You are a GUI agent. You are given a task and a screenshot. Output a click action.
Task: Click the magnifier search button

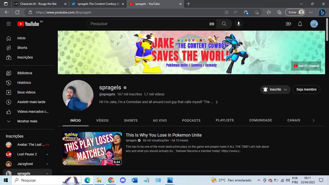coord(224,24)
